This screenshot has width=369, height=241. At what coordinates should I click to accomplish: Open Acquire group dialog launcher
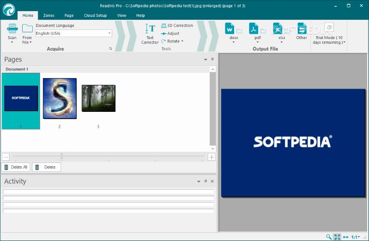click(111, 49)
